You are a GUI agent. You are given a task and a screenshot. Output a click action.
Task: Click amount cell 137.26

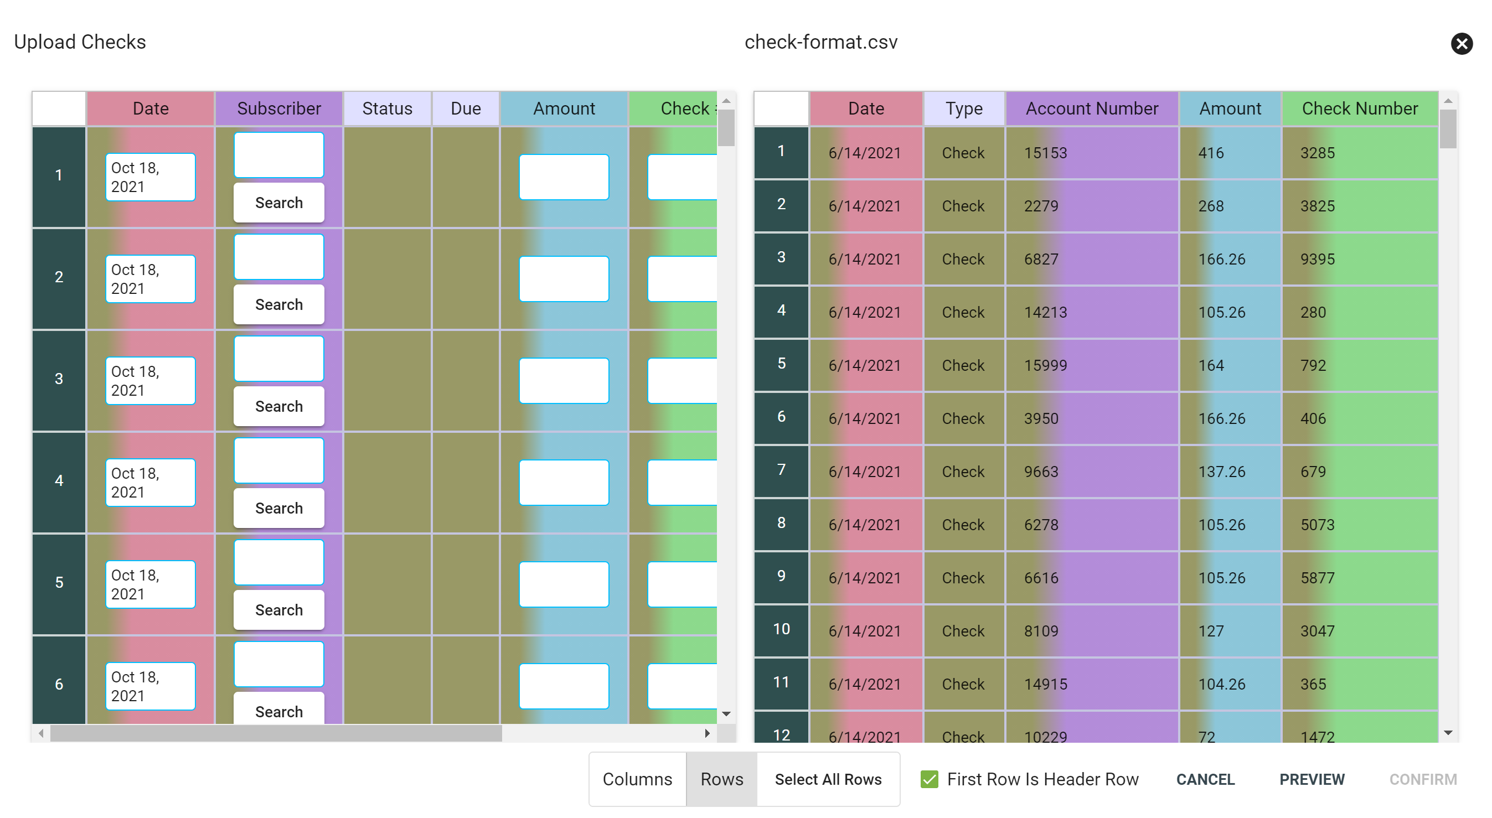coord(1230,471)
